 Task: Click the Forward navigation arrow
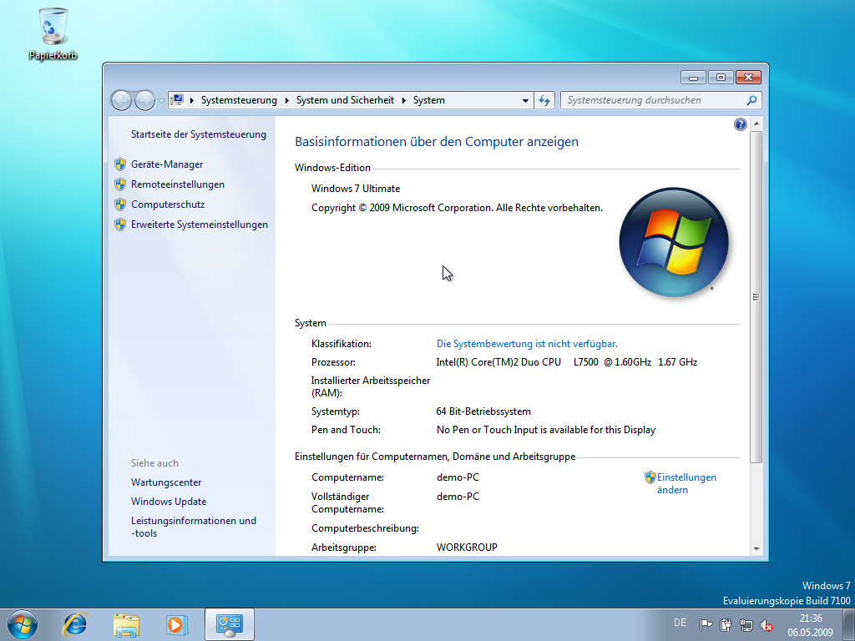(144, 100)
